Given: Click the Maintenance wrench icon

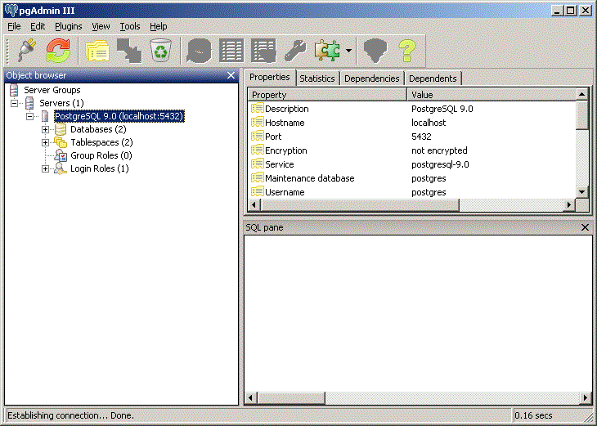Looking at the screenshot, I should 295,51.
